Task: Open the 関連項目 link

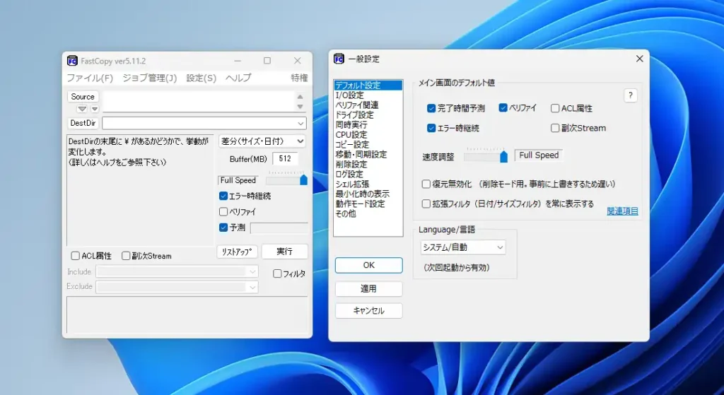Action: click(622, 211)
